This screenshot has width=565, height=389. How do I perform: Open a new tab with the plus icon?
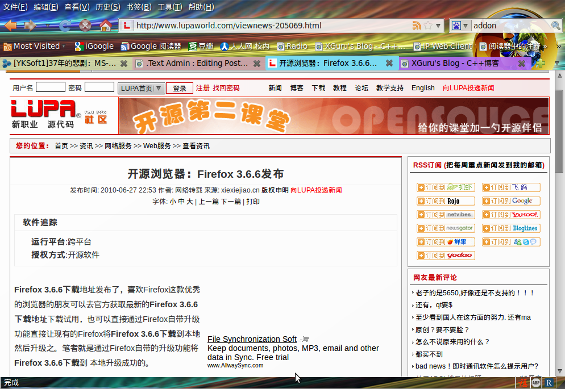point(540,64)
